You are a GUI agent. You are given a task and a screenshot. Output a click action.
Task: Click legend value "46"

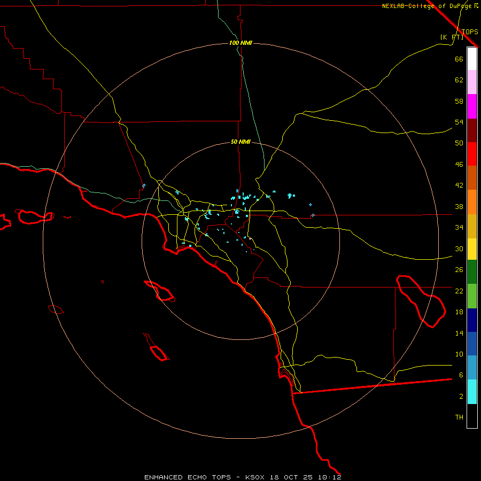[x=459, y=165]
